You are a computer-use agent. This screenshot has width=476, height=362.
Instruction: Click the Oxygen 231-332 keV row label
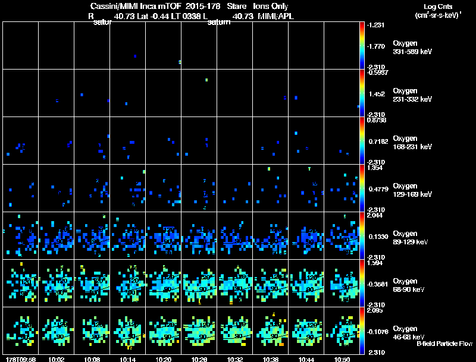(x=412, y=95)
